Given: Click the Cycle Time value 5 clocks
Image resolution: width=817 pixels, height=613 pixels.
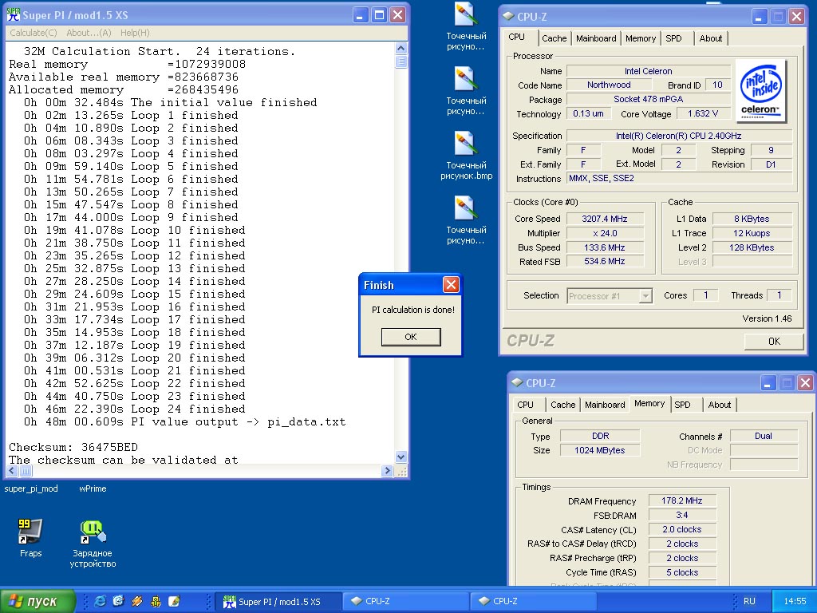Looking at the screenshot, I should click(x=681, y=572).
